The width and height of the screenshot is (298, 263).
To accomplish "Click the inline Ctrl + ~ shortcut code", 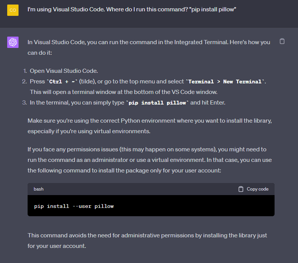I will click(x=62, y=82).
